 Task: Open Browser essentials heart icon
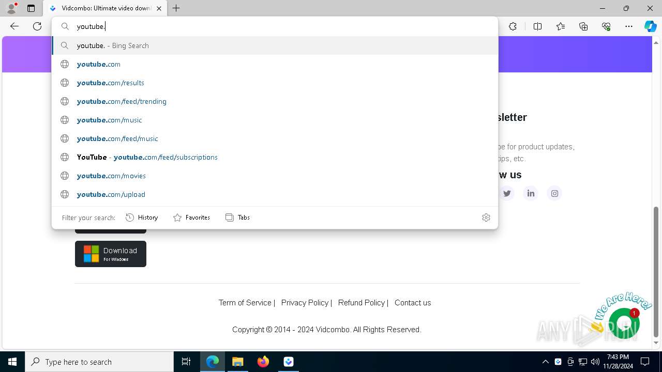click(606, 26)
